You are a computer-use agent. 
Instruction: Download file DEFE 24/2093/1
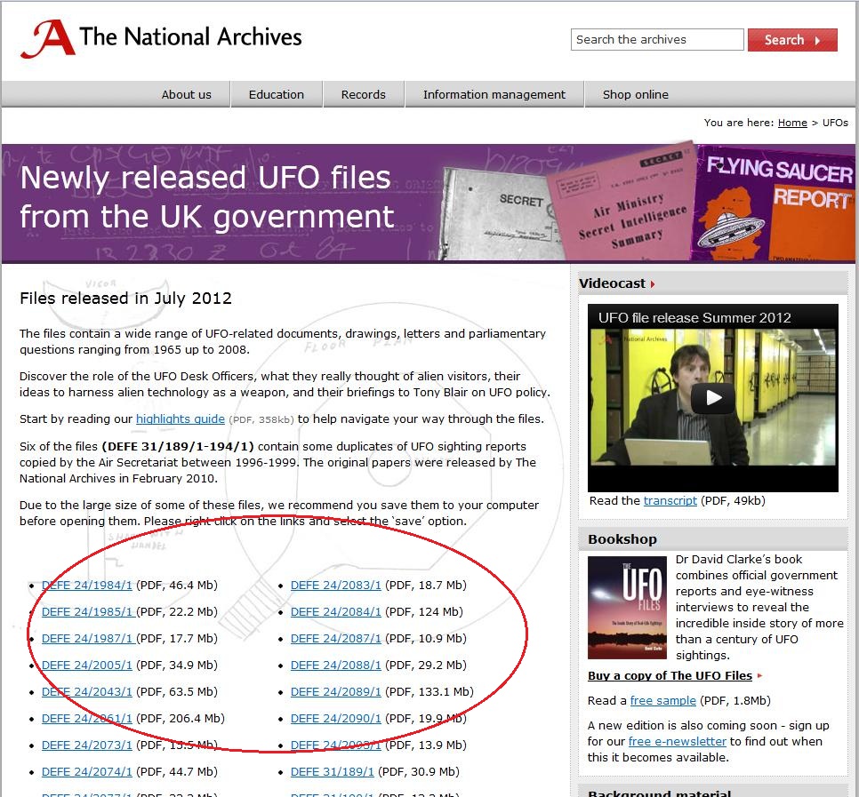[336, 745]
